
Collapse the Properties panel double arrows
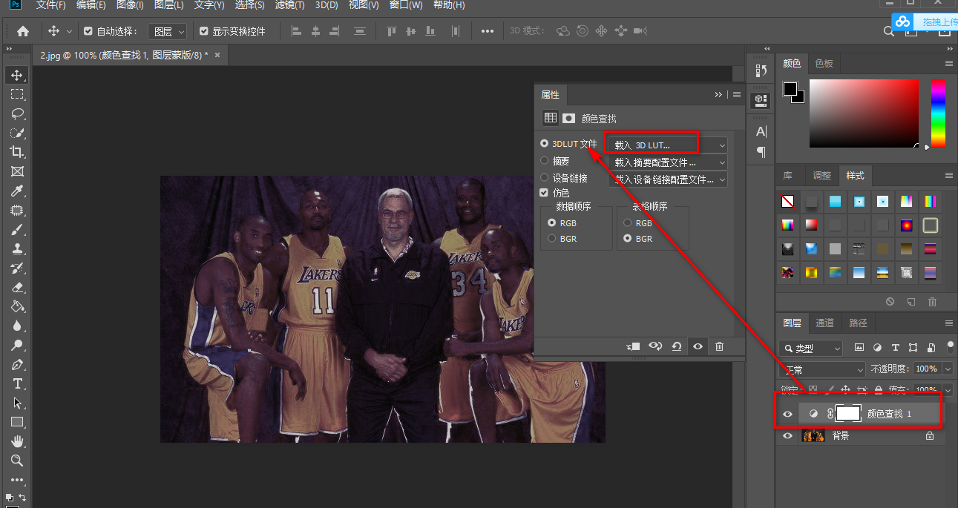tap(718, 95)
